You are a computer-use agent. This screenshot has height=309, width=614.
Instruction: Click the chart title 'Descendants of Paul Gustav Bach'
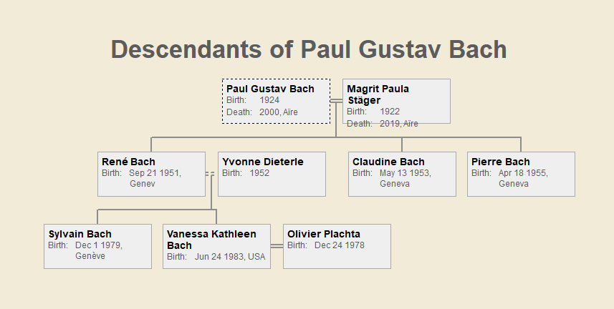tap(309, 49)
